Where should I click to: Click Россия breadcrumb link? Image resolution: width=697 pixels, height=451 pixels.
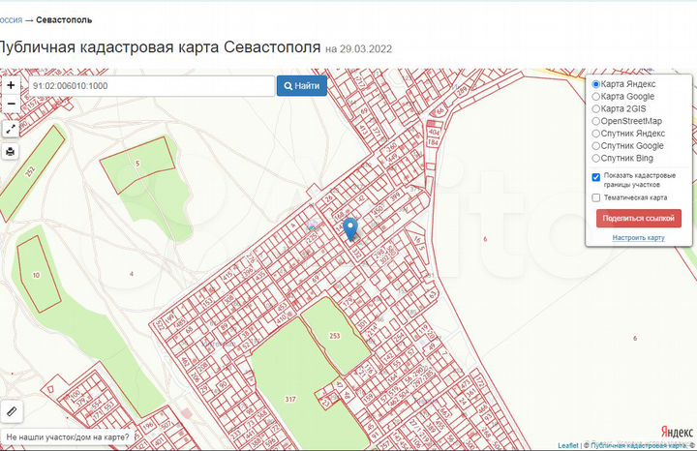(11, 20)
